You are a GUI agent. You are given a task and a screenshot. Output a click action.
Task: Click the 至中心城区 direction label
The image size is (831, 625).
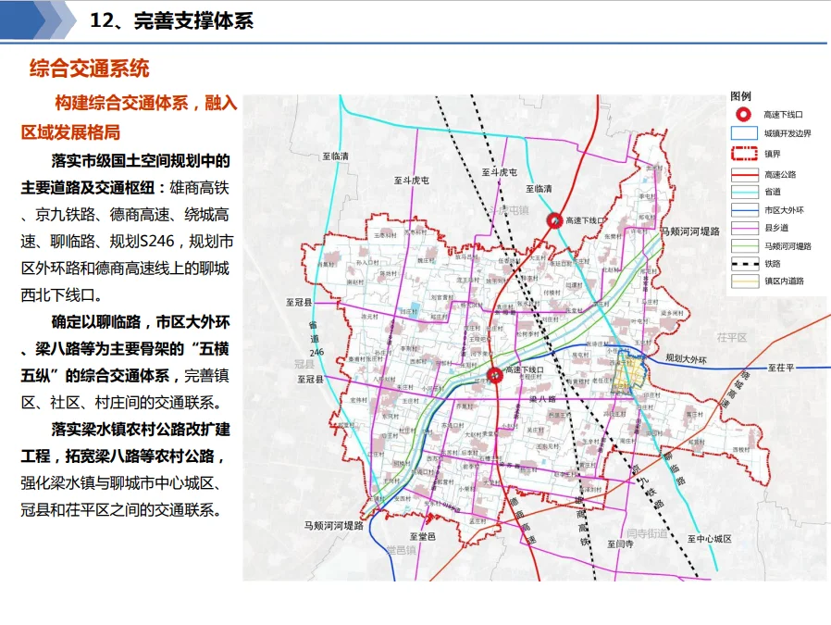(x=710, y=539)
